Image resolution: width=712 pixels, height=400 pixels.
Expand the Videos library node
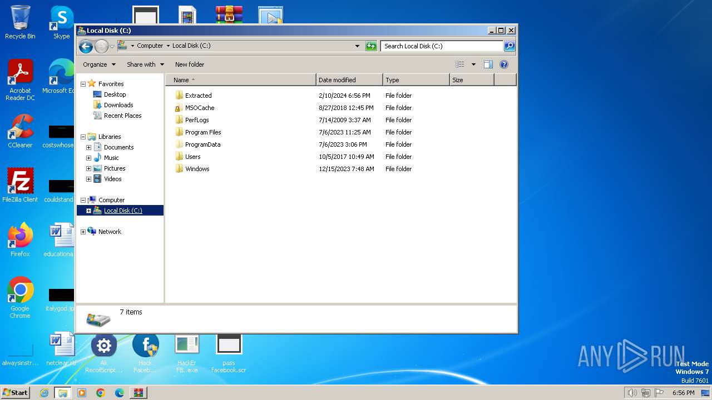pos(88,179)
